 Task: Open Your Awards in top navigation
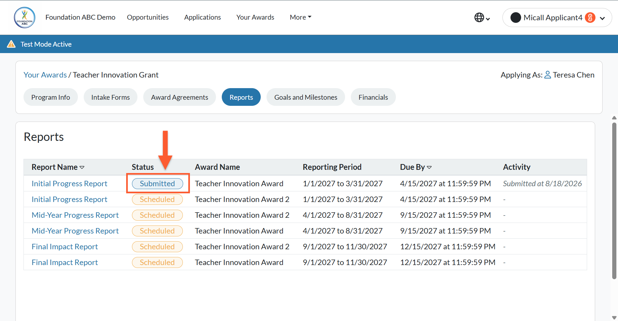[x=255, y=17]
